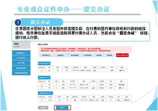Check the box for 人员4
The width and height of the screenshot is (158, 111).
(42, 88)
